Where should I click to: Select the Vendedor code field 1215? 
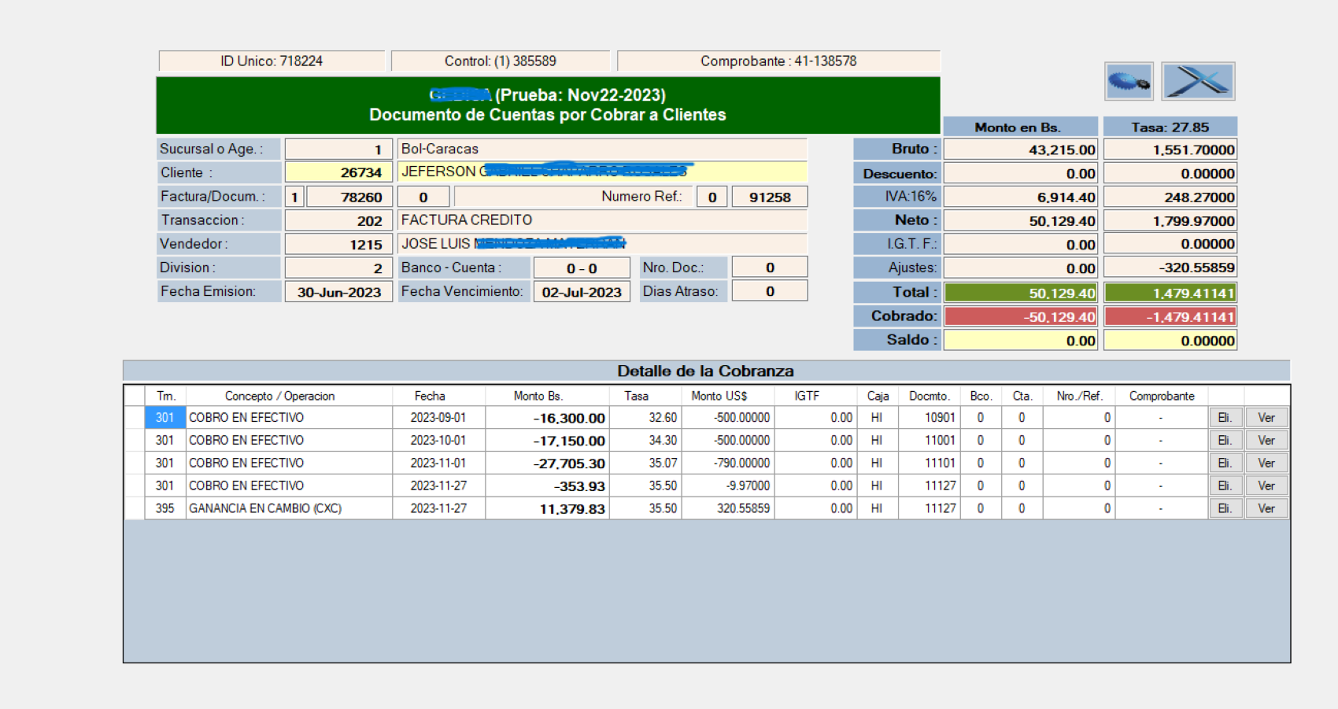coord(338,245)
